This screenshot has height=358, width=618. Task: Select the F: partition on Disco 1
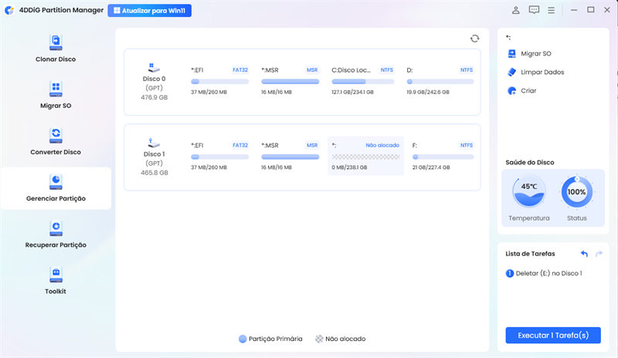point(441,156)
